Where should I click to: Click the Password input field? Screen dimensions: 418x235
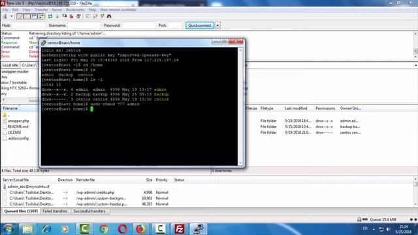tap(138, 25)
